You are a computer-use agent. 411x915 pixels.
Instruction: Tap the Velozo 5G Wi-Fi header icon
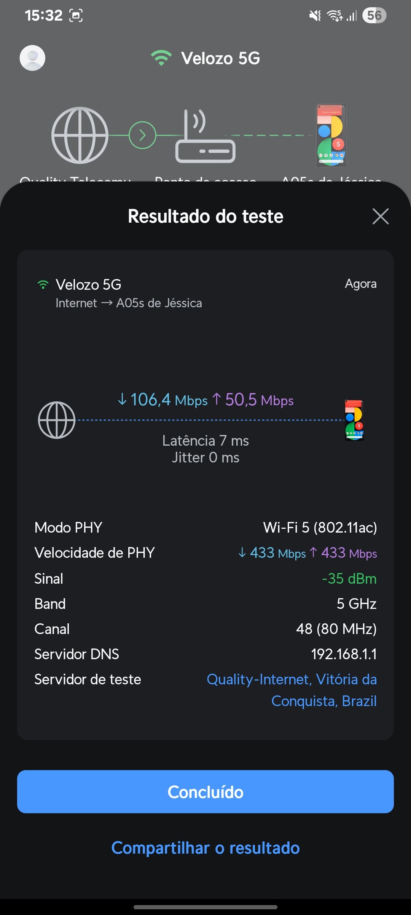point(161,58)
